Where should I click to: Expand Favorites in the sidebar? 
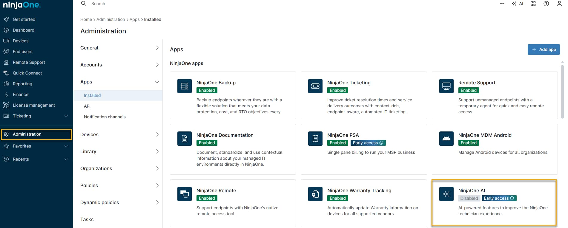66,146
